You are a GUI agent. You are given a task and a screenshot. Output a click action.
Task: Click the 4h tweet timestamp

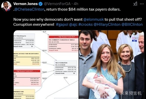tap(76, 4)
